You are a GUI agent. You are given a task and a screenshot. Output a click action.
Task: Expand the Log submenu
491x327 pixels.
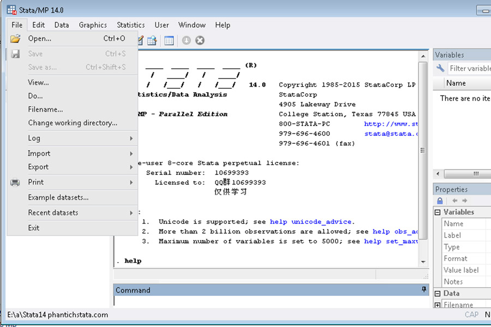tap(72, 138)
